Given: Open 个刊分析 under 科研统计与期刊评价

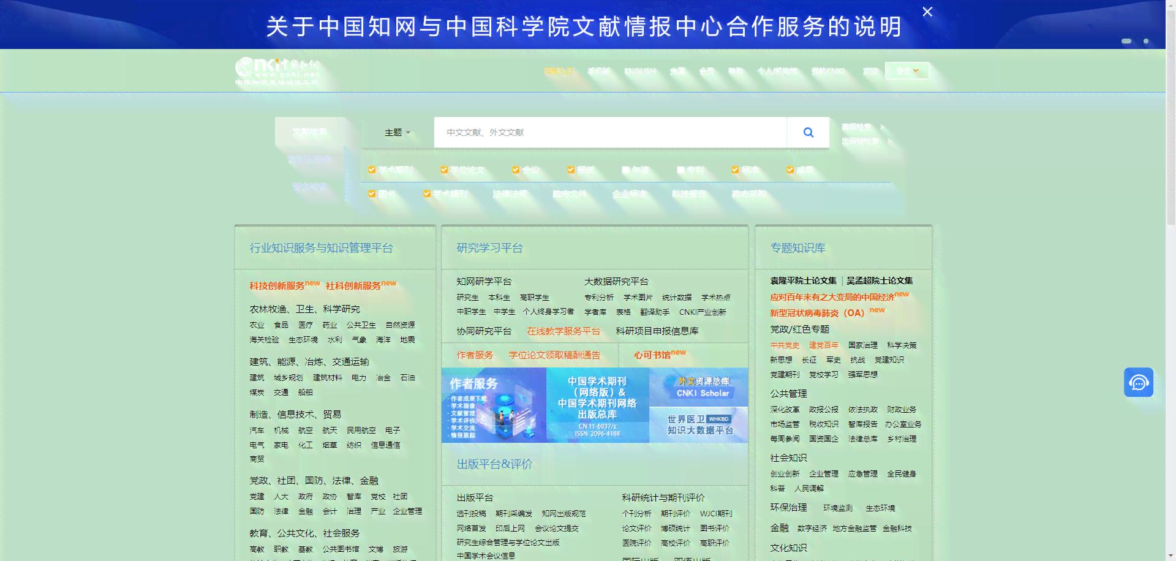Looking at the screenshot, I should click(x=636, y=514).
